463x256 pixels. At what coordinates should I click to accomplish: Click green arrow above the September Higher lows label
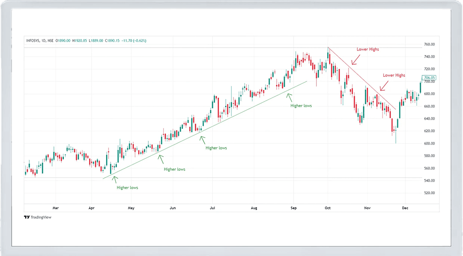tap(289, 97)
